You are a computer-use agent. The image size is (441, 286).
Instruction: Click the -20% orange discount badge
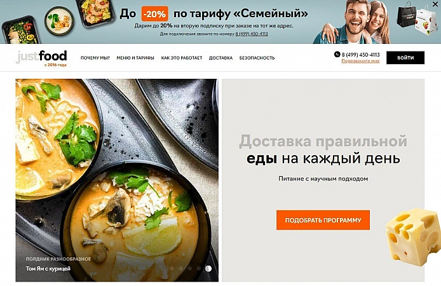154,14
